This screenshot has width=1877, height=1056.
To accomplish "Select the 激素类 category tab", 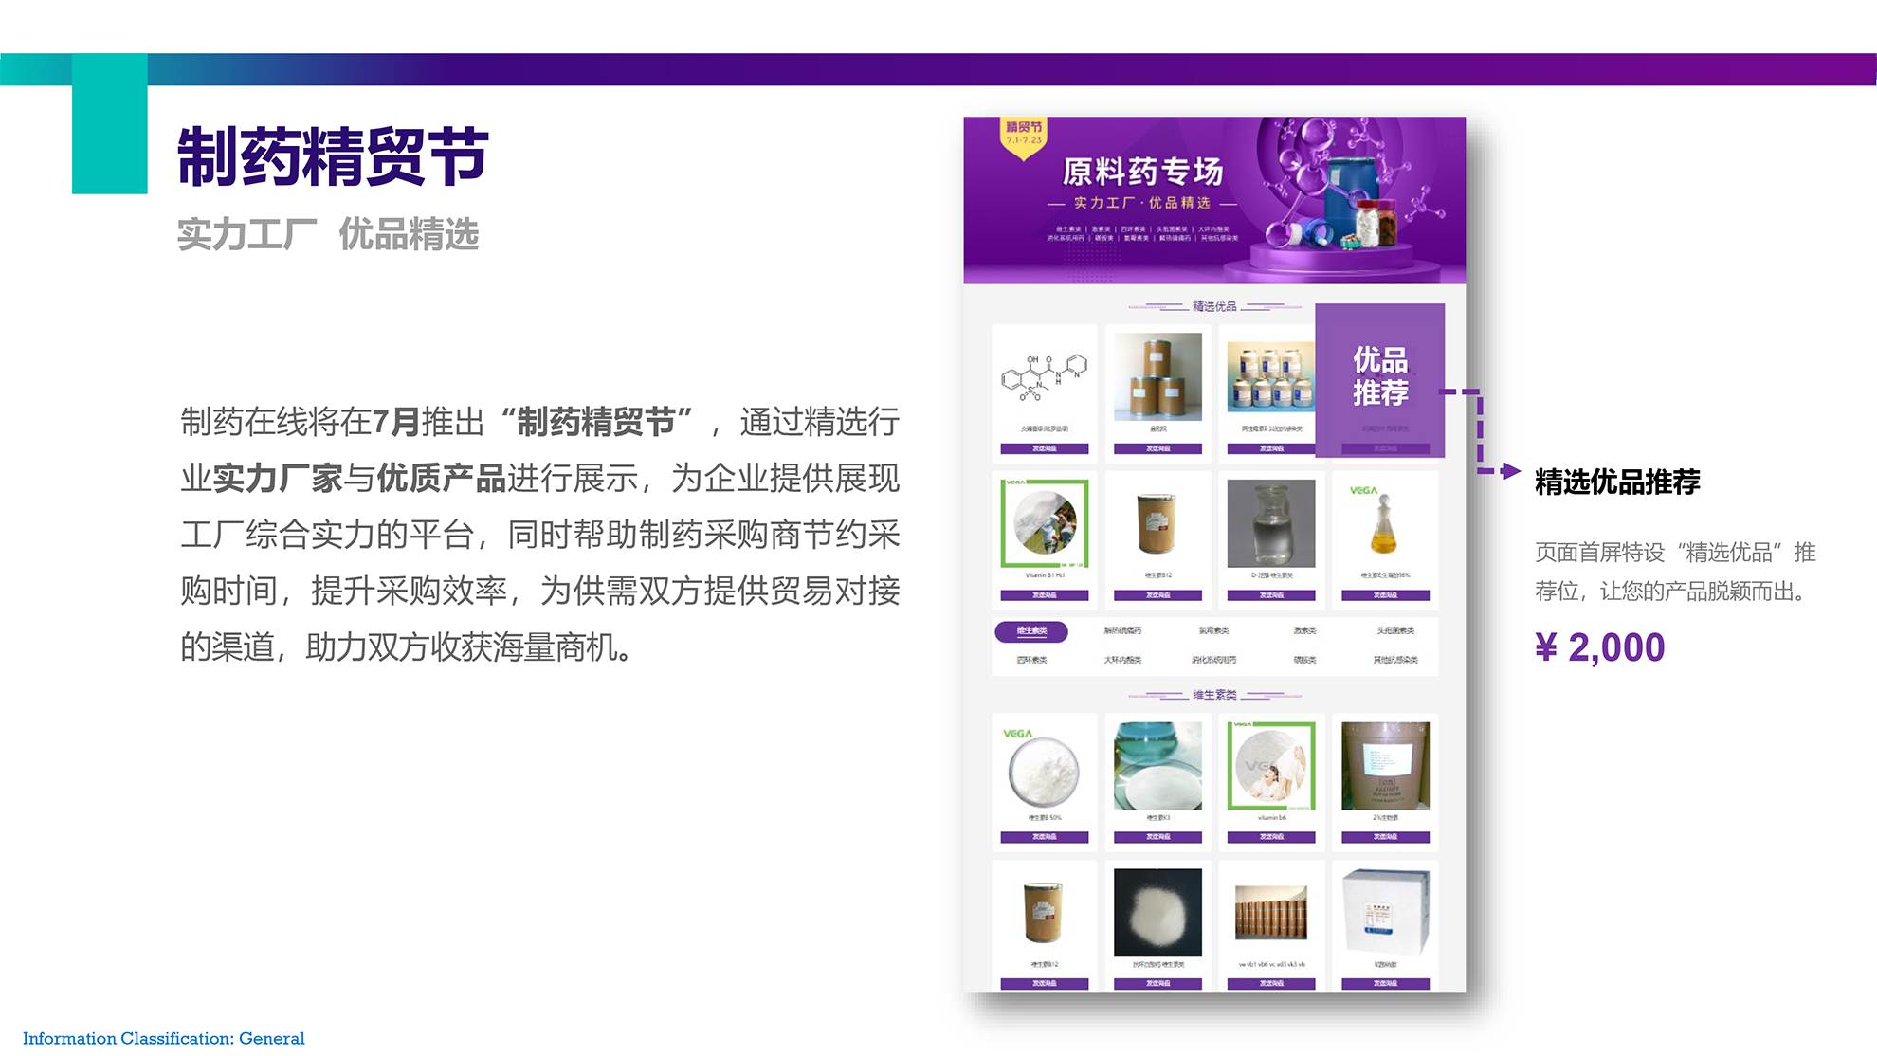I will pyautogui.click(x=1304, y=631).
